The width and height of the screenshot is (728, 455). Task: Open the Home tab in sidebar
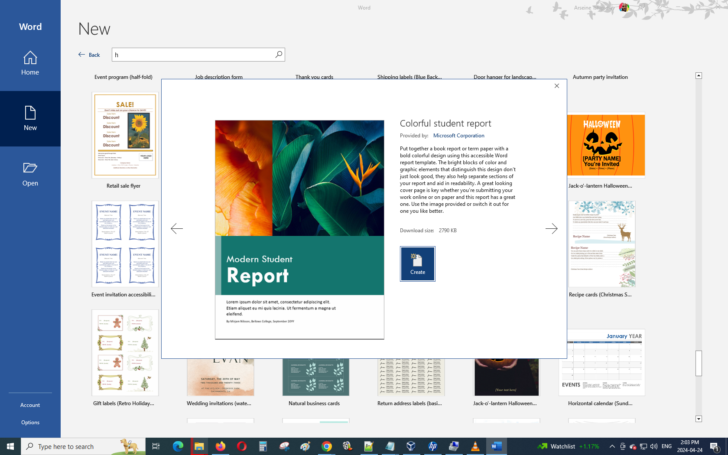(x=30, y=63)
